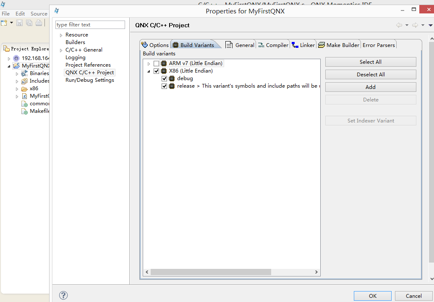434x302 pixels.
Task: Click the Includes node icon
Action: pos(24,81)
